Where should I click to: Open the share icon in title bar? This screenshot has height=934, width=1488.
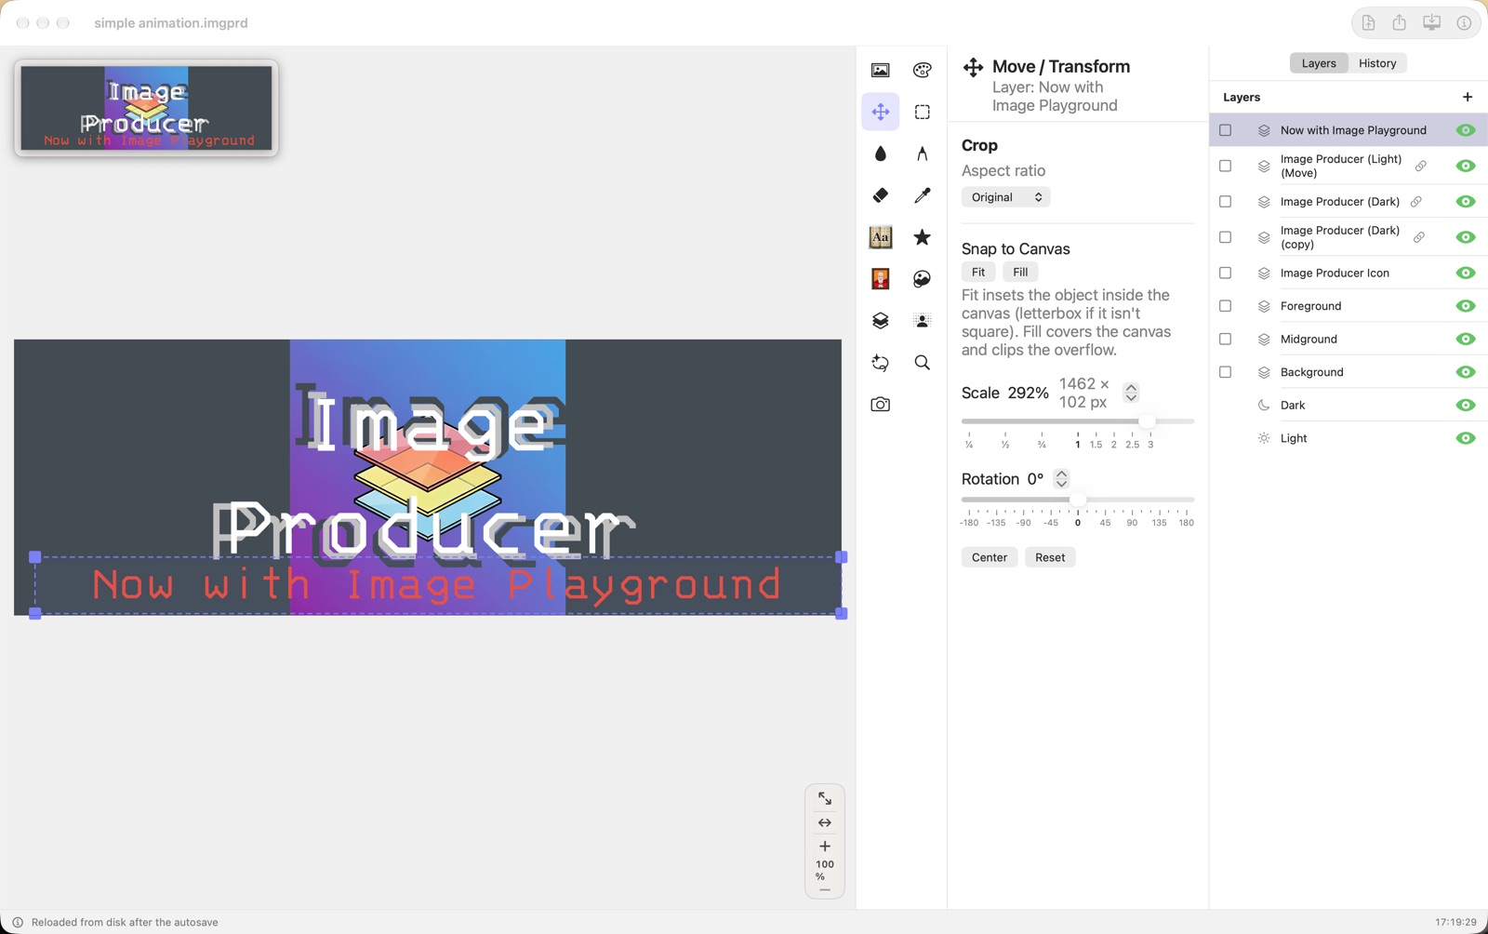point(1400,22)
